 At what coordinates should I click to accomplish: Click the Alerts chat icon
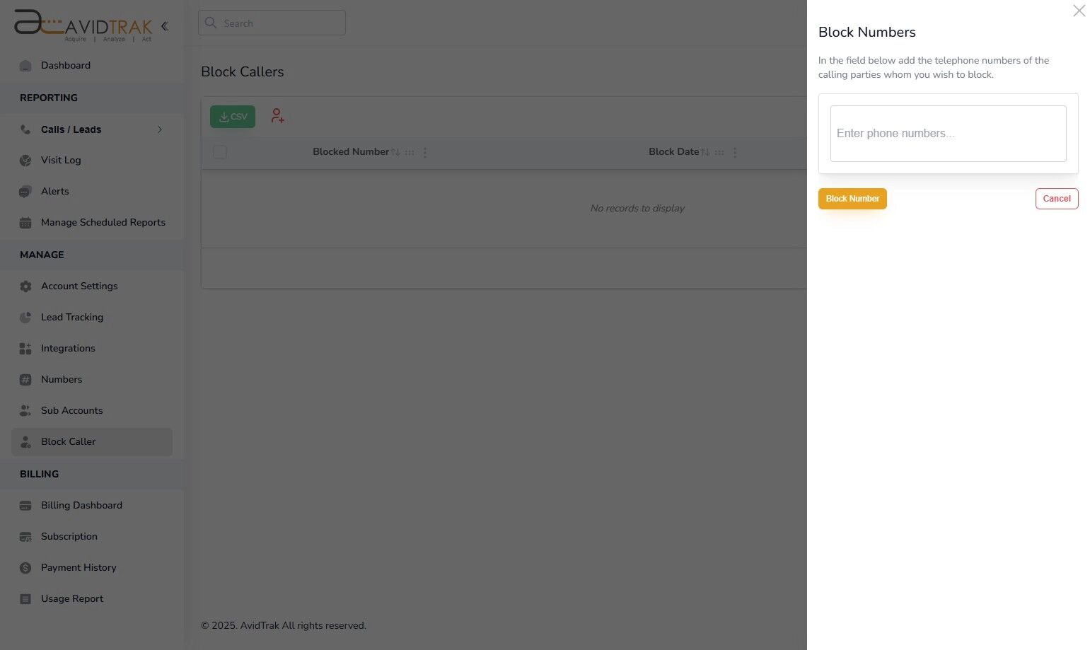[25, 192]
